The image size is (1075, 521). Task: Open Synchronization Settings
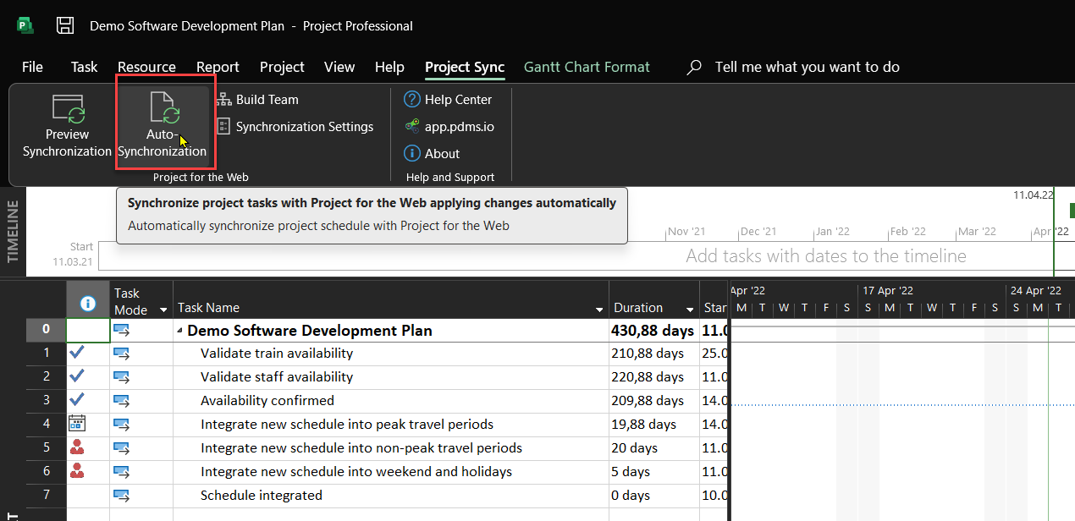point(225,126)
